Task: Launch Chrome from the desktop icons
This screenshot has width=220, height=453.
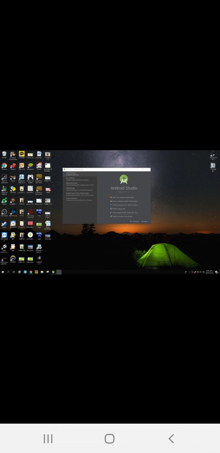Action: [4, 166]
